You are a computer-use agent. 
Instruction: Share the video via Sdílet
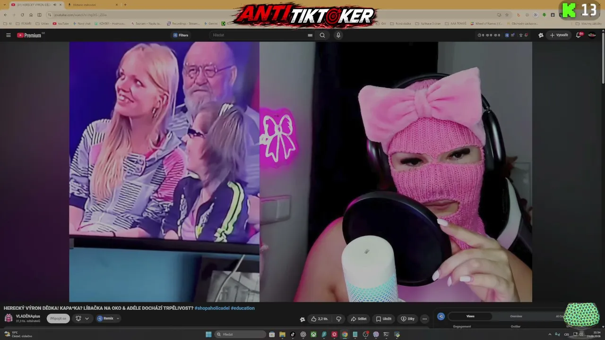click(358, 319)
